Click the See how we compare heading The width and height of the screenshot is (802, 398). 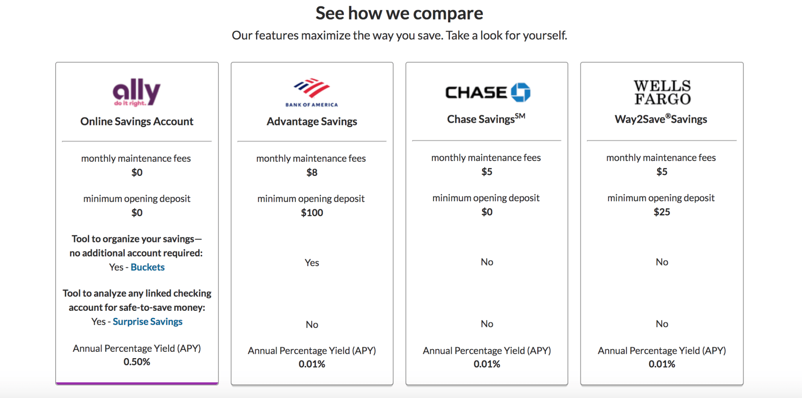tap(399, 14)
